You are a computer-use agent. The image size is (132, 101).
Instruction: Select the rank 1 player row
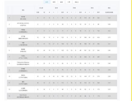62,18
